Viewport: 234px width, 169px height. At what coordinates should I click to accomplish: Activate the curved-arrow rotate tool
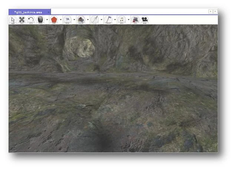(x=31, y=20)
